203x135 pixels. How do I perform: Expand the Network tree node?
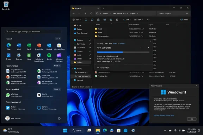tap(72, 80)
